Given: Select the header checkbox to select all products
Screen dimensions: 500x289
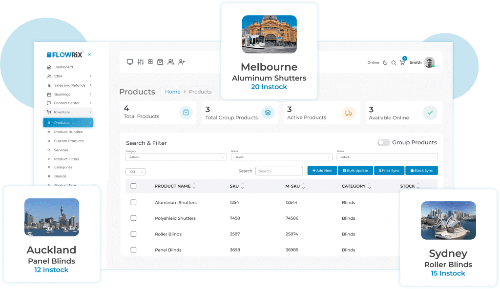Looking at the screenshot, I should [133, 186].
